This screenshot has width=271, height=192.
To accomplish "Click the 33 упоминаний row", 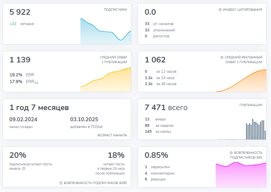I will pos(160,30).
